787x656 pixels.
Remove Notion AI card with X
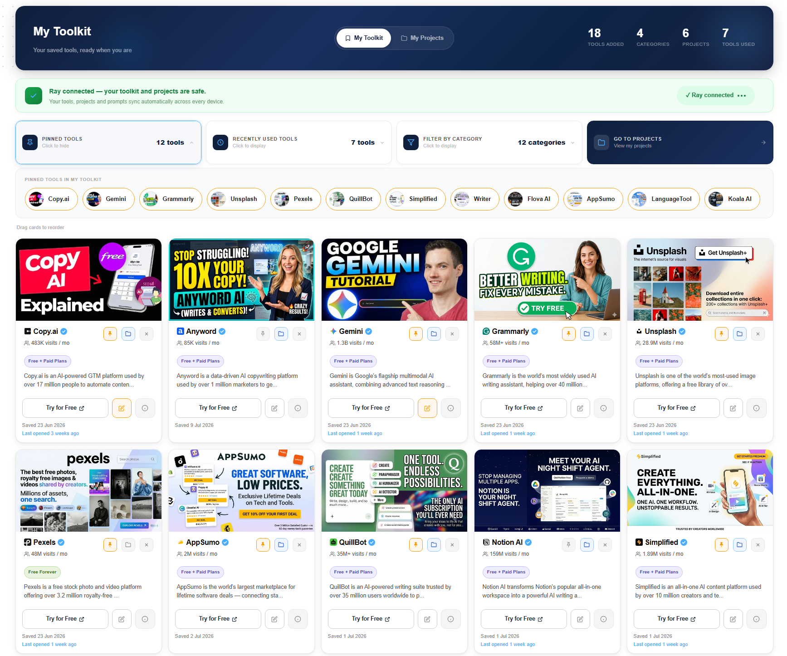click(605, 545)
